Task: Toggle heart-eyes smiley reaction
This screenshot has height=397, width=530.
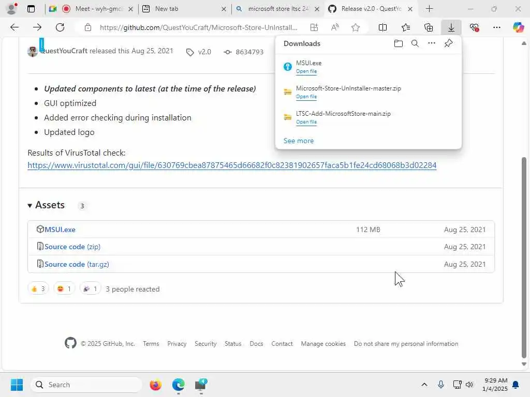Action: click(x=64, y=288)
